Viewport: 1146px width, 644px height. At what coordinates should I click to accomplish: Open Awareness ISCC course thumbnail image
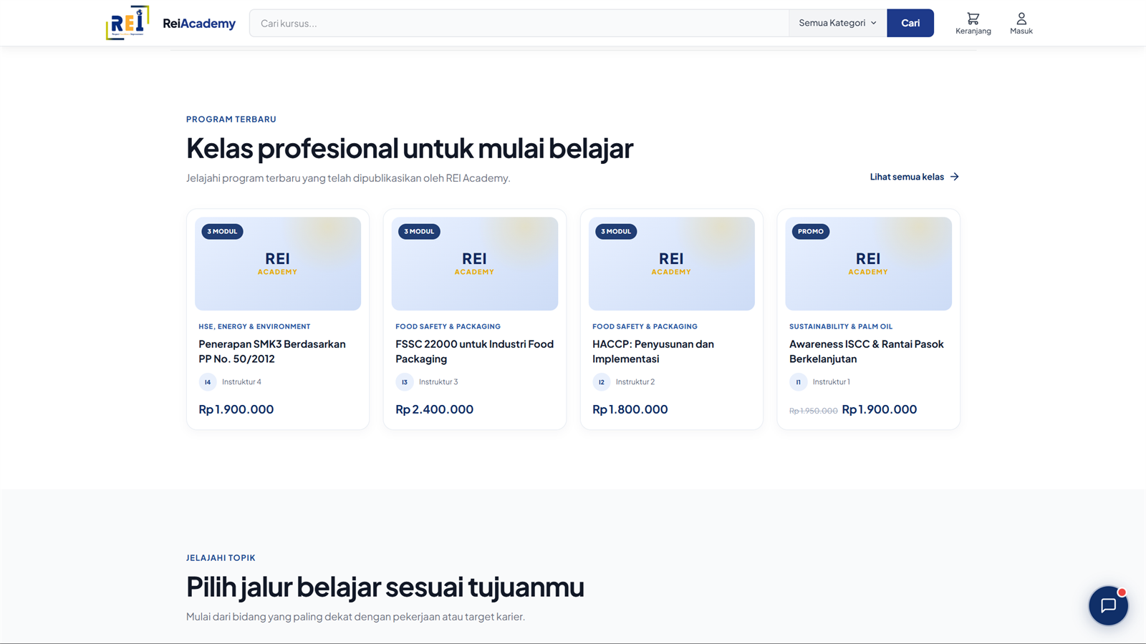(869, 264)
